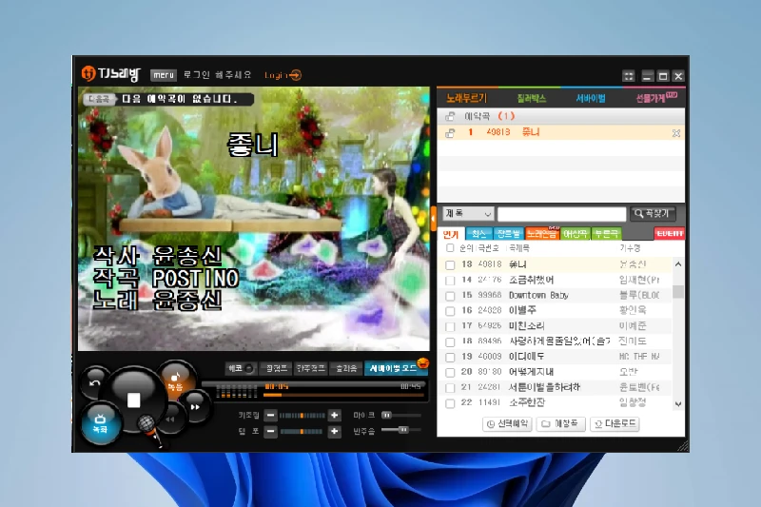Click the icon beside 예약곡 header

point(450,116)
